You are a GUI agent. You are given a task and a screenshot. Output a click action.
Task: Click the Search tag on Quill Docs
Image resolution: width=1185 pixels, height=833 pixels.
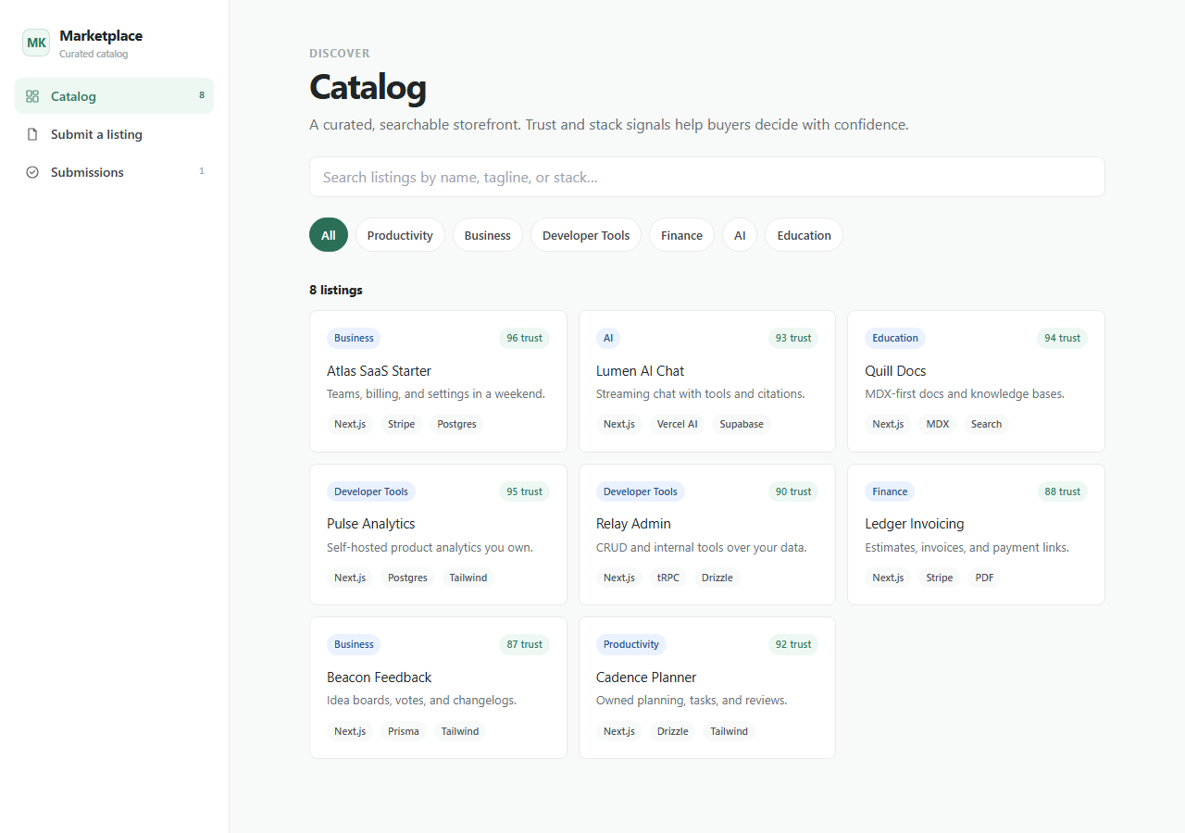point(986,424)
